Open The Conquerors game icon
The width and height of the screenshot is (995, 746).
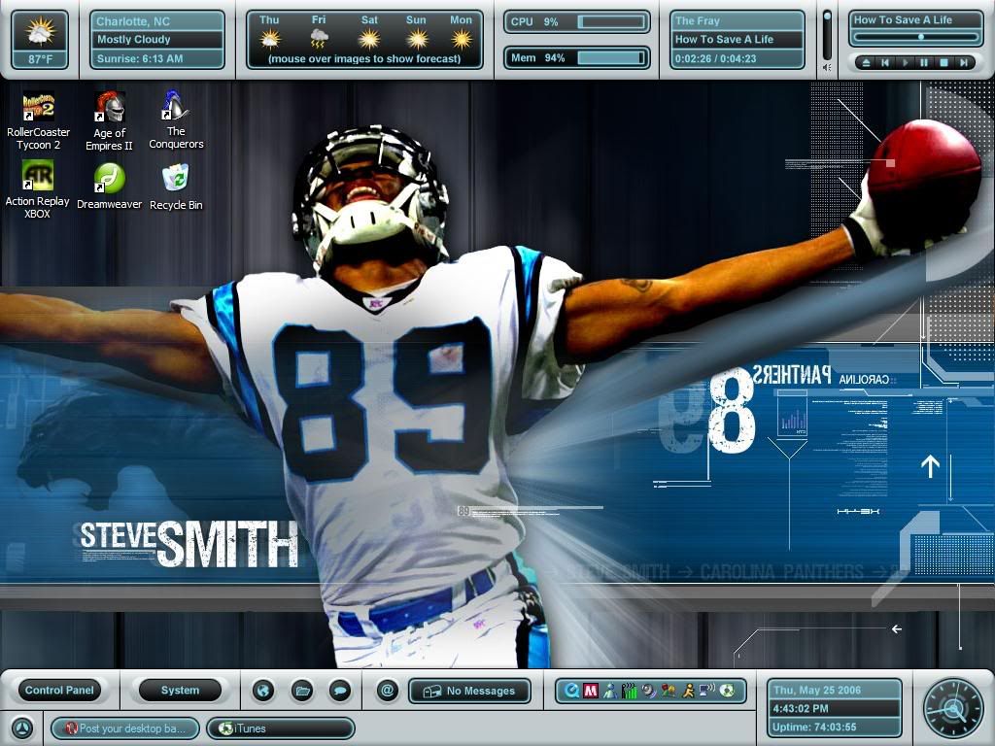pos(176,107)
